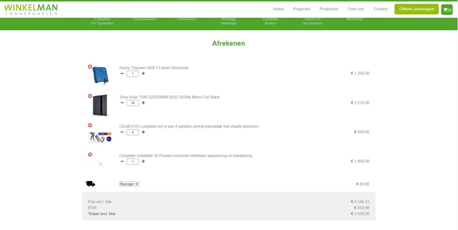
Task: Increase Trina Solar quantity with plus
Action: [x=143, y=103]
